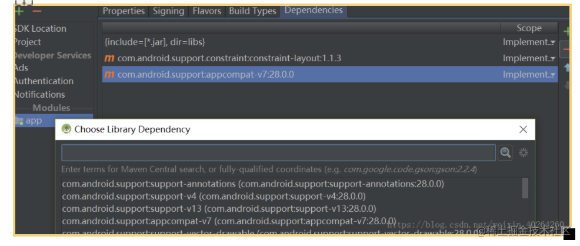Switch to the Flavors tab
The width and height of the screenshot is (580, 246).
click(x=207, y=11)
